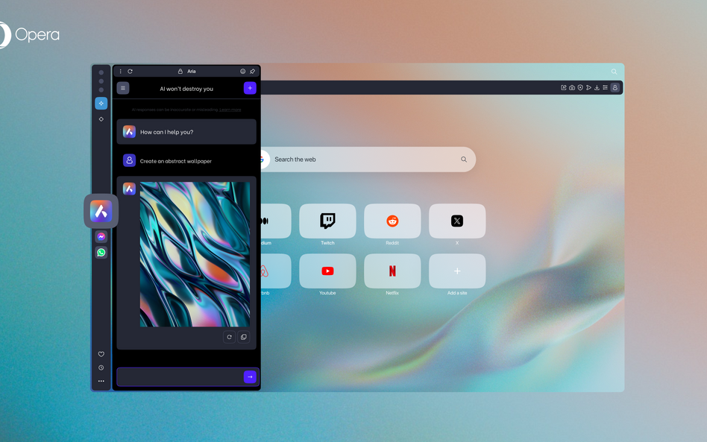The width and height of the screenshot is (707, 442).
Task: Take a snapshot with camera icon
Action: [572, 87]
